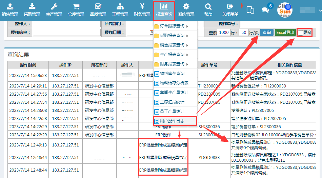Open the 仓库管理 warehouse cart icon
Image resolution: width=322 pixels, height=178 pixels.
(x=76, y=9)
